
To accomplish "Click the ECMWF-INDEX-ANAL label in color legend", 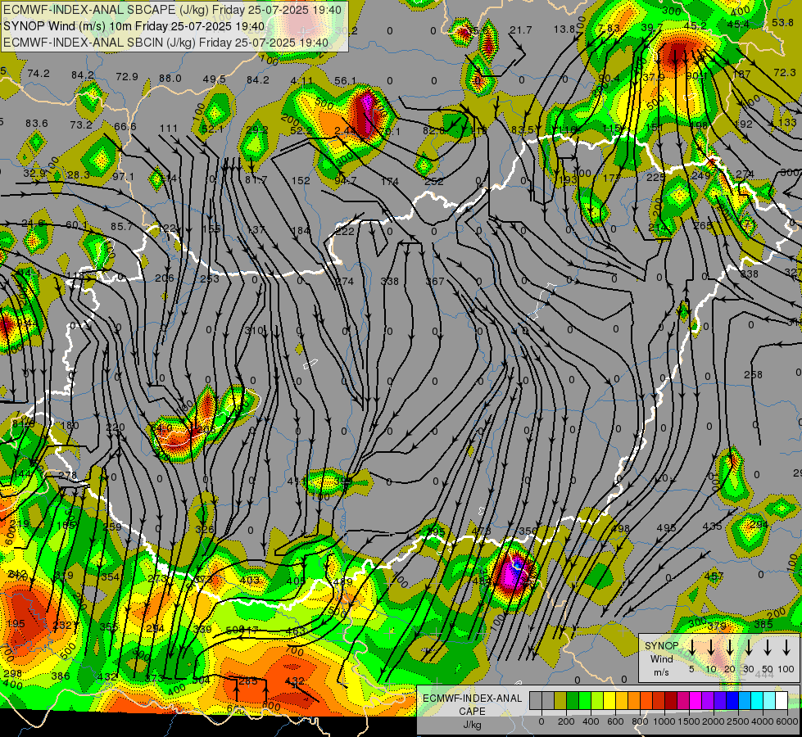I will [472, 699].
